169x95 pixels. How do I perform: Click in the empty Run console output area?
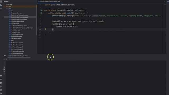tap(86, 78)
